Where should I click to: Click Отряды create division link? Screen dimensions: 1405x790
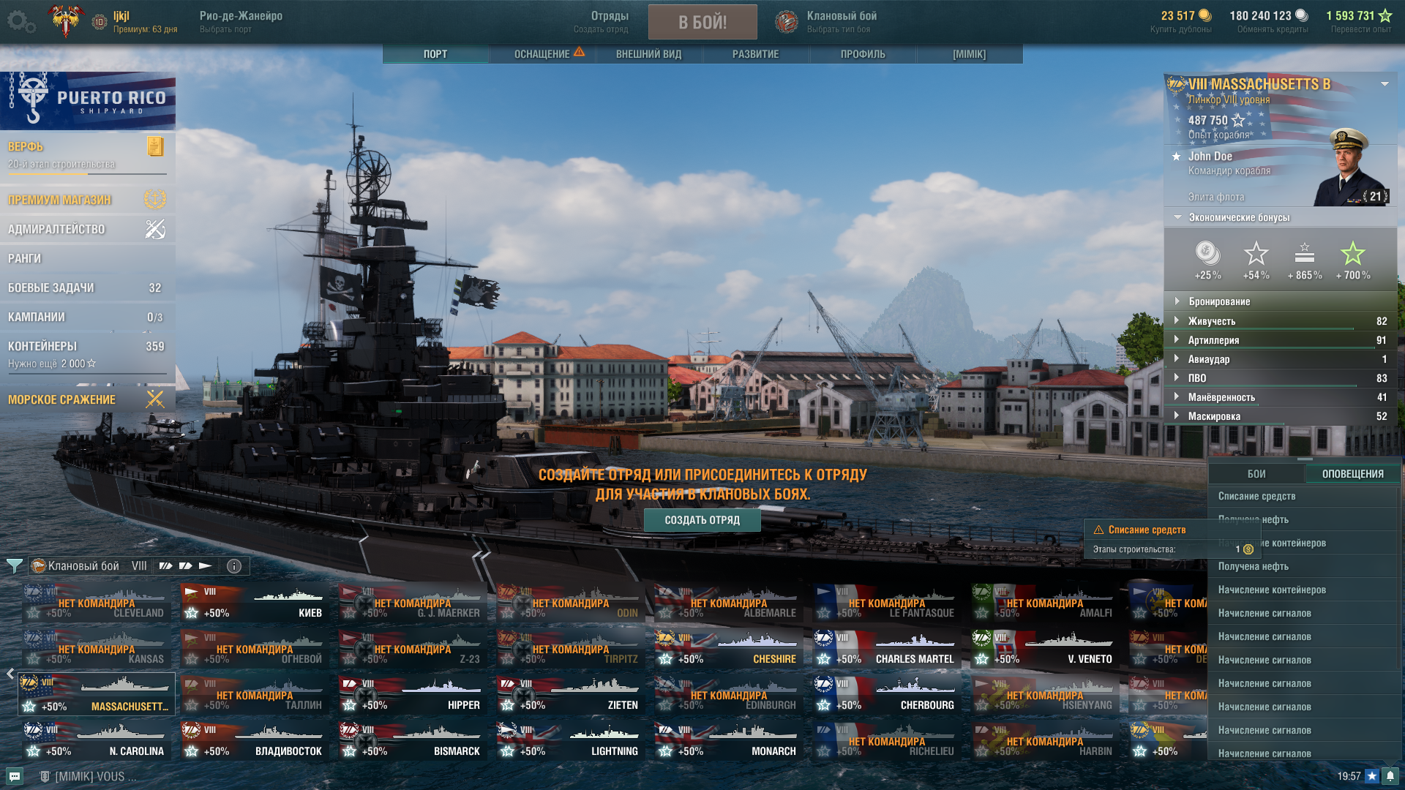pos(602,21)
